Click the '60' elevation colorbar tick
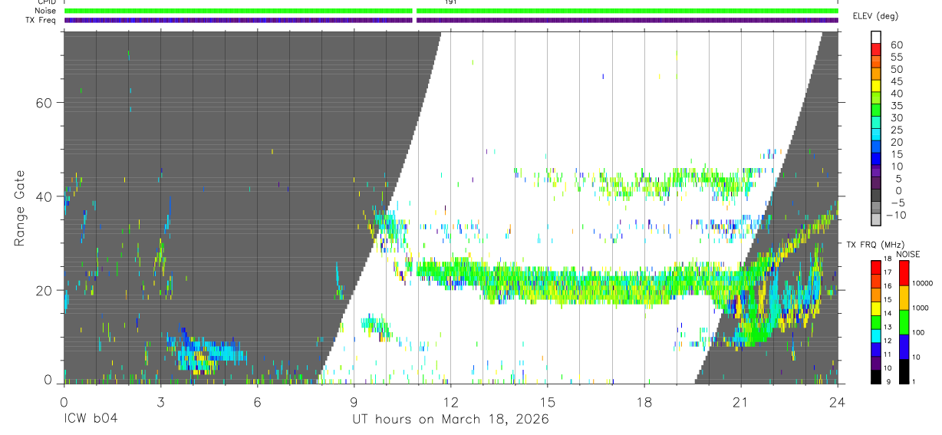942x435 pixels. point(897,45)
